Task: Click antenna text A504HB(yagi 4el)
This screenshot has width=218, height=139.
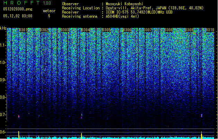Action: tap(122, 16)
